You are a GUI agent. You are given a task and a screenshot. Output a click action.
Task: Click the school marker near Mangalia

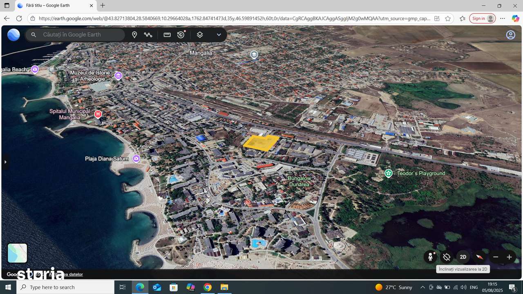(x=254, y=55)
